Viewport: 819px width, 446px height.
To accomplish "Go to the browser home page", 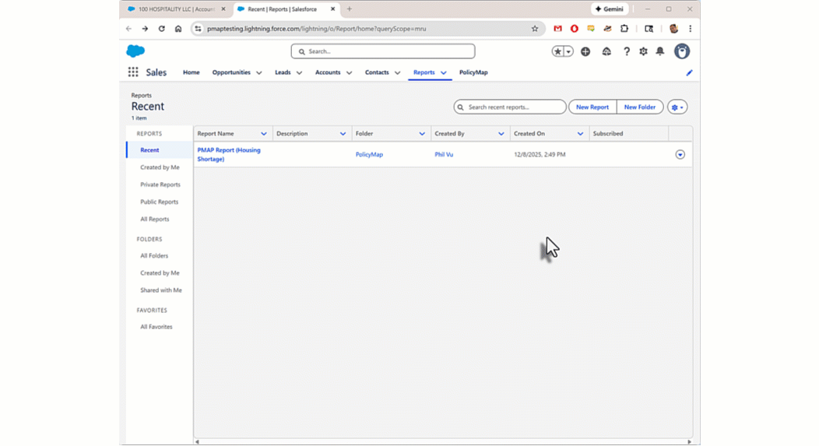I will click(x=178, y=29).
